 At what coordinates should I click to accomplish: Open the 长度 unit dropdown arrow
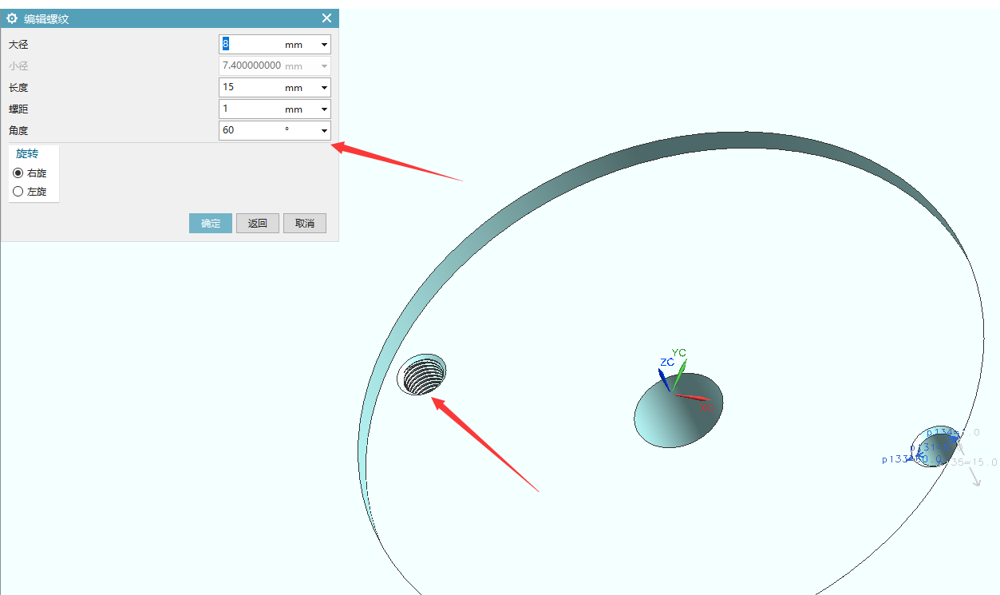pyautogui.click(x=324, y=88)
